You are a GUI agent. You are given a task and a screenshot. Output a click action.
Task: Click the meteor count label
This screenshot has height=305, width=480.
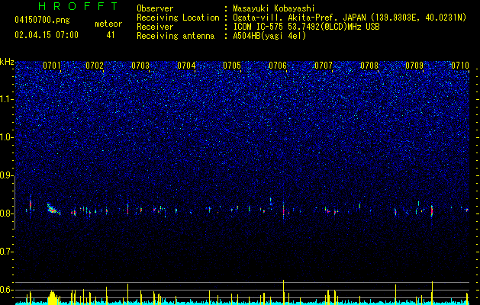pyautogui.click(x=108, y=24)
